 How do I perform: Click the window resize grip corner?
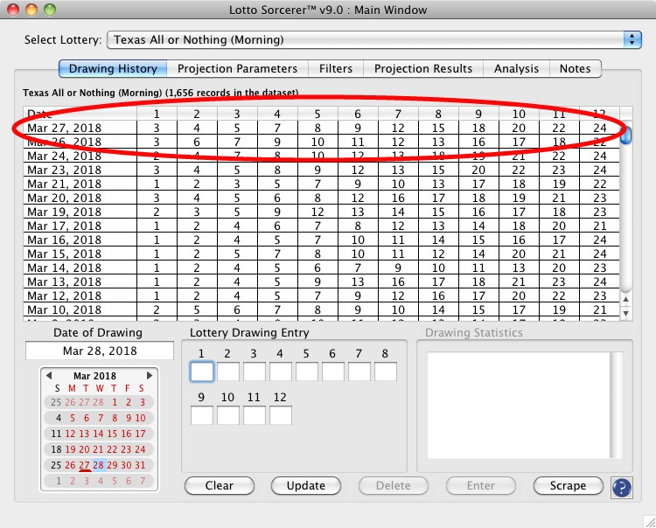[649, 521]
